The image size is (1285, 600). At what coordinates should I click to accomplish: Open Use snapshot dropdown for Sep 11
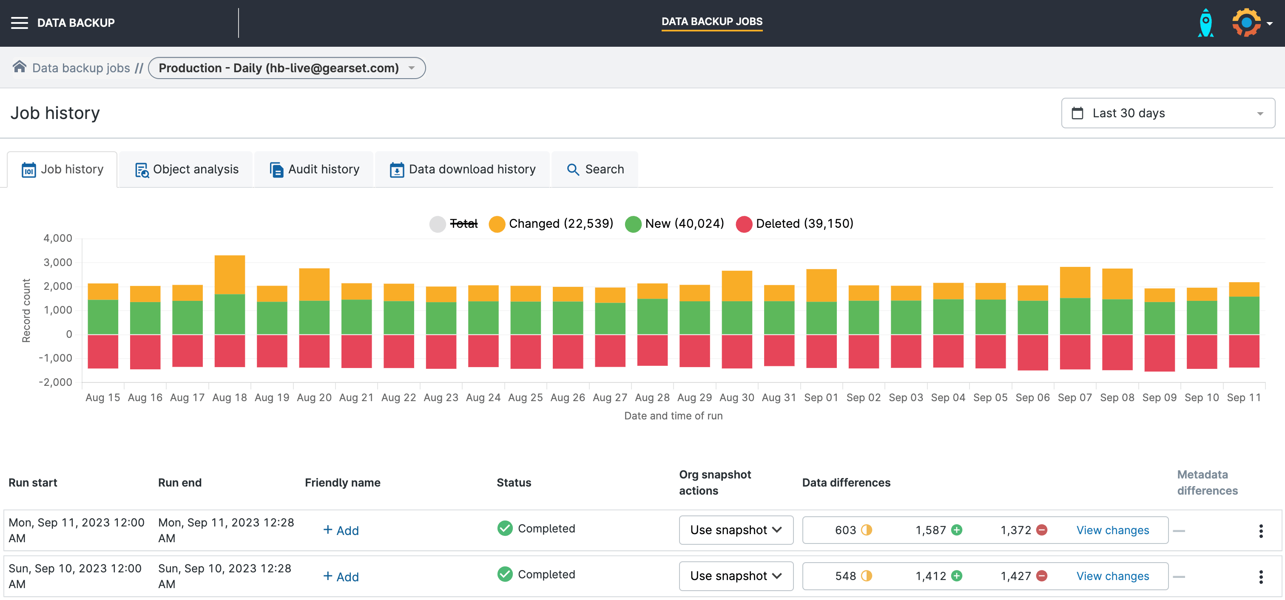pyautogui.click(x=735, y=530)
